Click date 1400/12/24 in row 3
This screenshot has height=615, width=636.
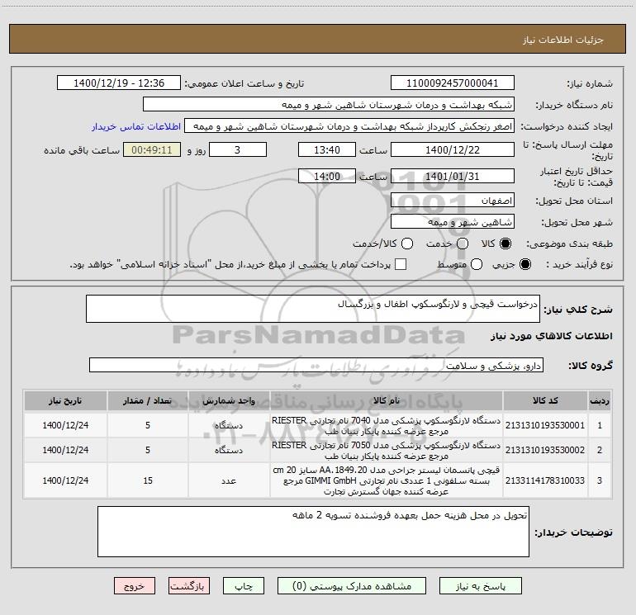coord(65,480)
